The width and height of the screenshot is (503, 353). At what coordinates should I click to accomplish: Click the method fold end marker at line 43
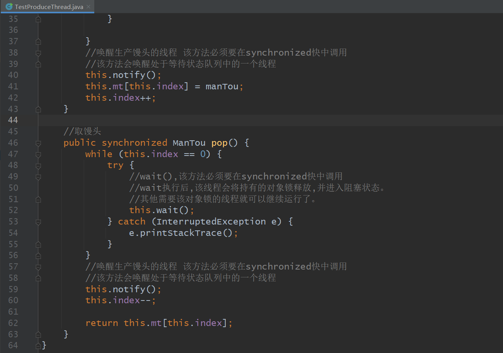click(38, 109)
